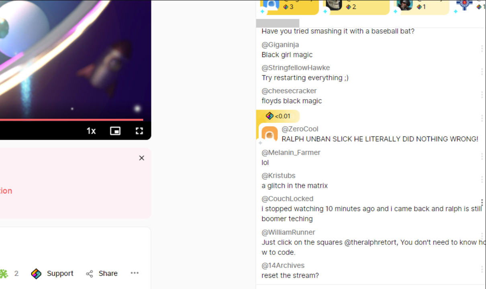
Task: Click the message "Have you tried smashing it with a baseball bat?"
Action: point(338,31)
